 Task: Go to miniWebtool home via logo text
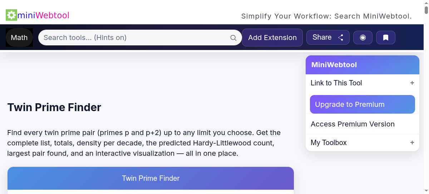pos(43,15)
